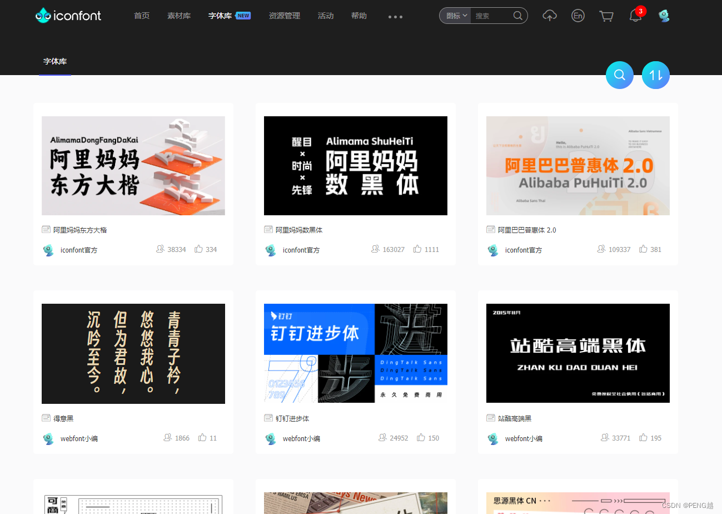Open the 图标 search category dropdown
This screenshot has height=514, width=722.
pyautogui.click(x=455, y=16)
